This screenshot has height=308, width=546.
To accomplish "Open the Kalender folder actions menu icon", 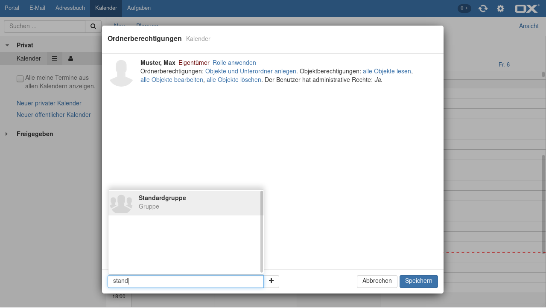I will click(x=55, y=58).
